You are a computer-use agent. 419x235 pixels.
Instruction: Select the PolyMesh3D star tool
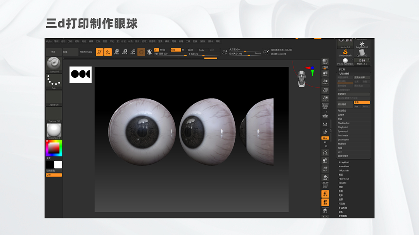pos(362,44)
